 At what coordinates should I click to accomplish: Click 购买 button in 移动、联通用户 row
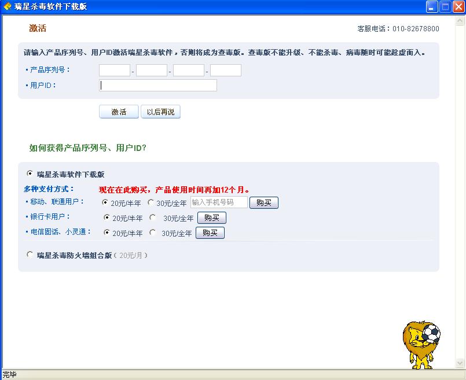pos(264,203)
